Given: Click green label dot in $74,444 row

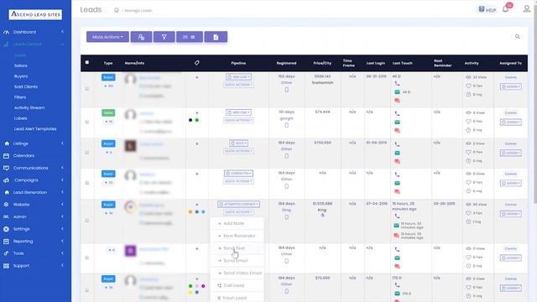Looking at the screenshot, I should click(197, 120).
